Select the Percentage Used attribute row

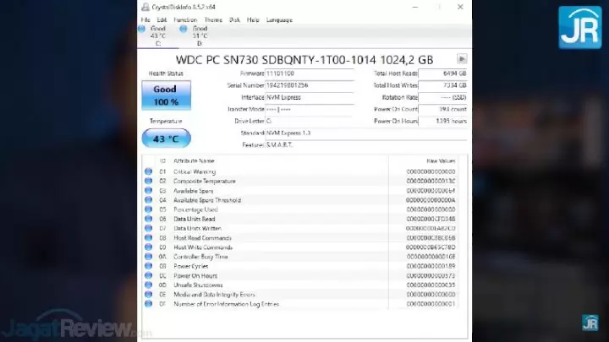click(x=301, y=209)
